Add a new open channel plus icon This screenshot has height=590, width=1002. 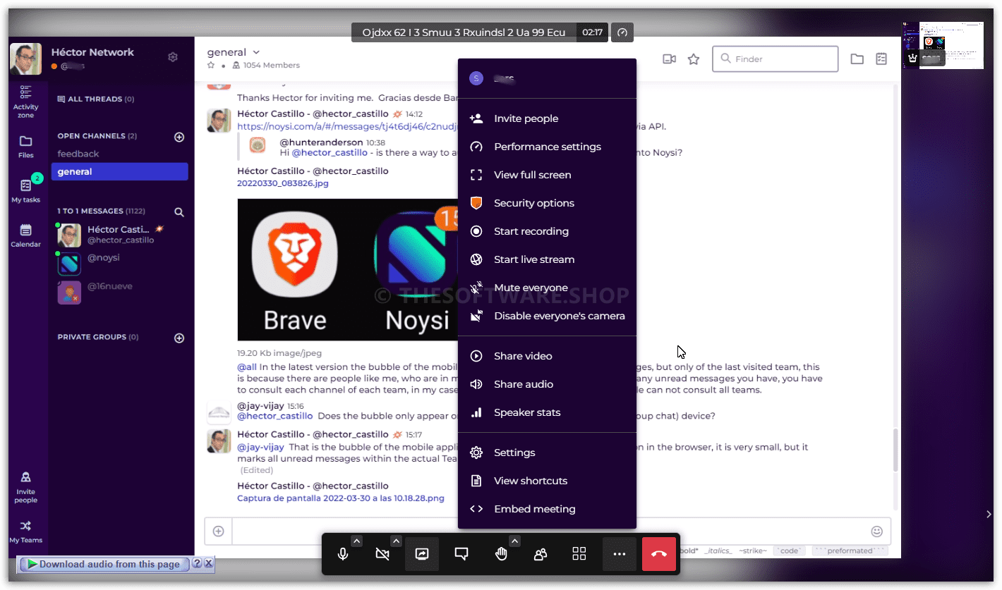(x=179, y=137)
